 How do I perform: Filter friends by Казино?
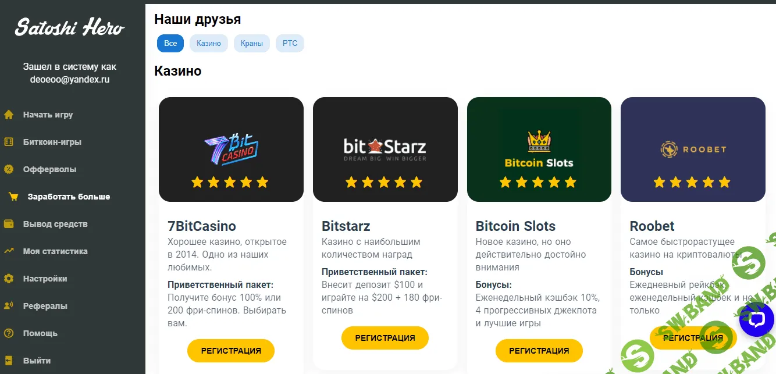[209, 44]
